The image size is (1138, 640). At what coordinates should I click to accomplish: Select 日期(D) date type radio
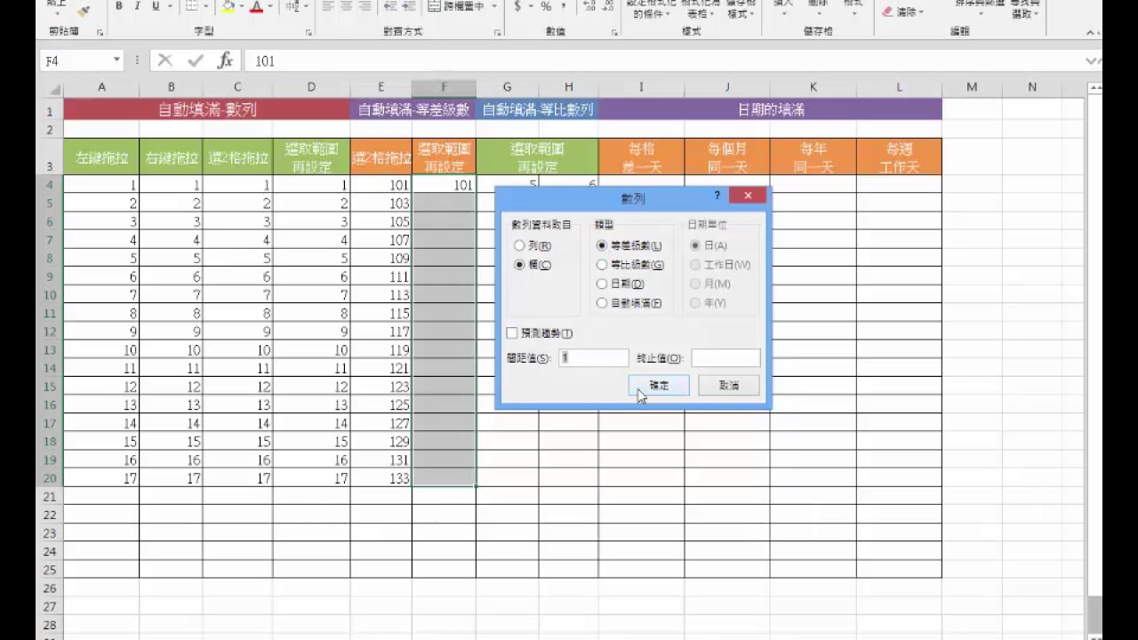[x=602, y=284]
